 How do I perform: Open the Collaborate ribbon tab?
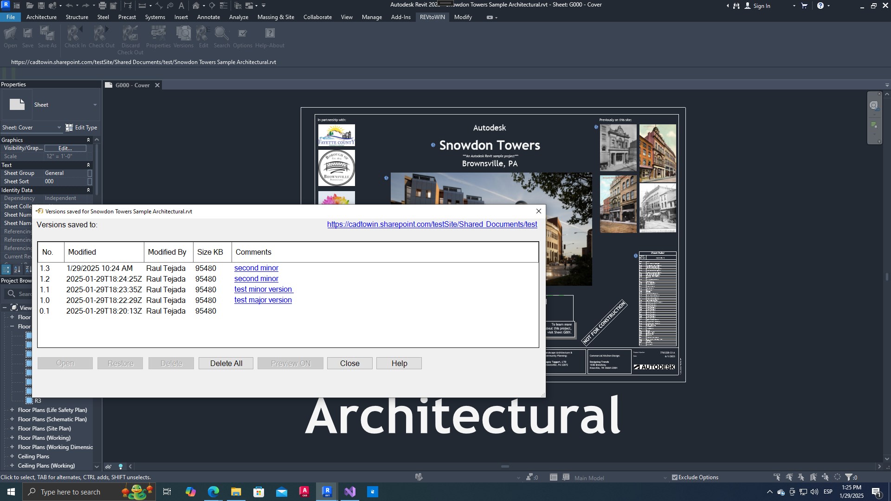click(317, 17)
